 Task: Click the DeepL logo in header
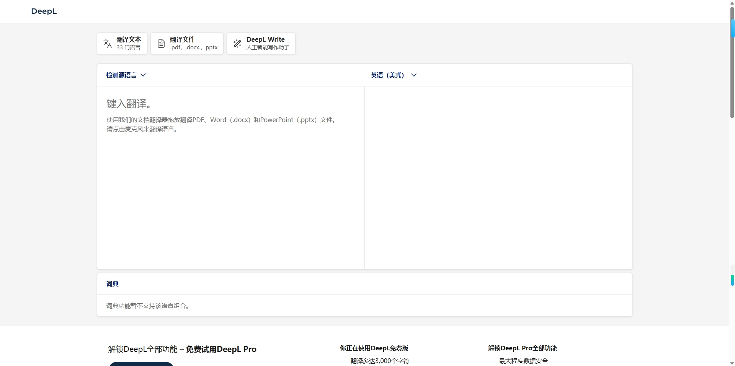44,11
